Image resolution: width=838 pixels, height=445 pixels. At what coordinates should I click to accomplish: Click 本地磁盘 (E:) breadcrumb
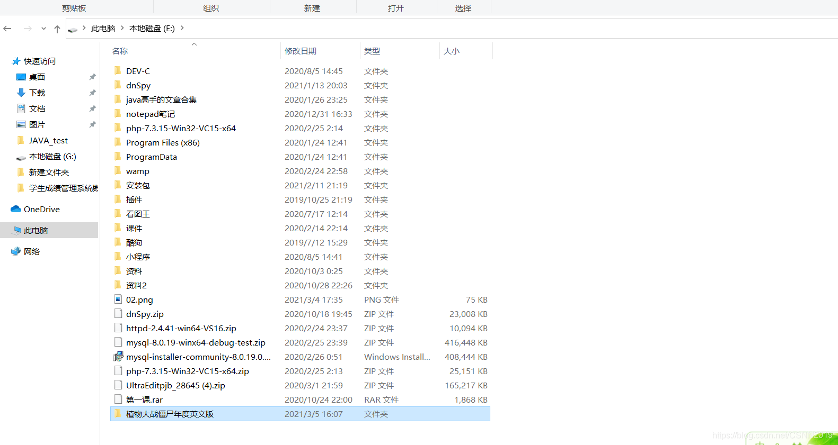[x=152, y=29]
